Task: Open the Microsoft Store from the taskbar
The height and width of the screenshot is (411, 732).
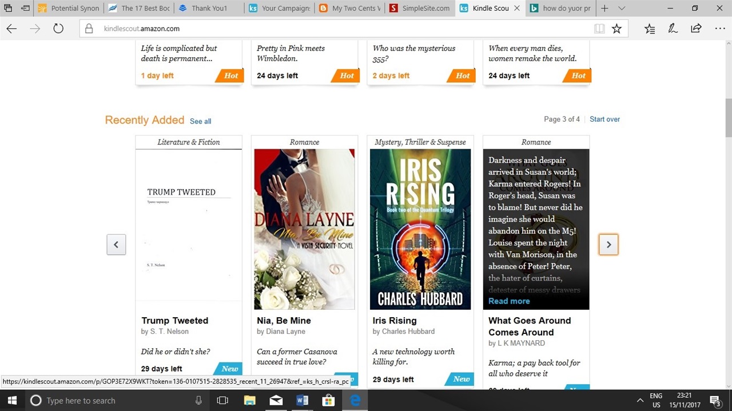Action: (329, 401)
